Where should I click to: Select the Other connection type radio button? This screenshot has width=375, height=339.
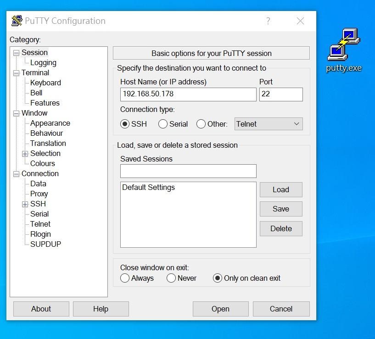coord(201,124)
